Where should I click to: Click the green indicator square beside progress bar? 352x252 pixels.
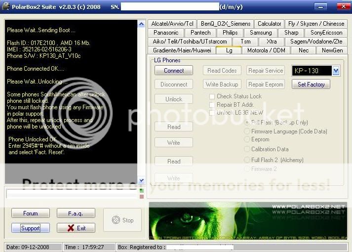tap(141, 191)
